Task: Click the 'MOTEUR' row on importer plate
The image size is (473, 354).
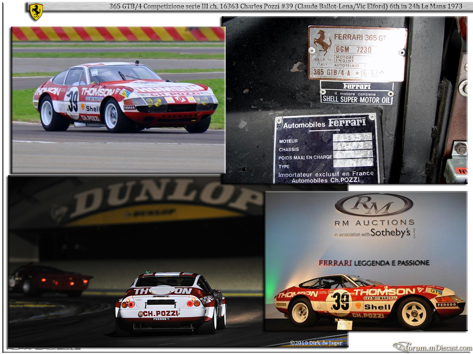Action: (325, 140)
